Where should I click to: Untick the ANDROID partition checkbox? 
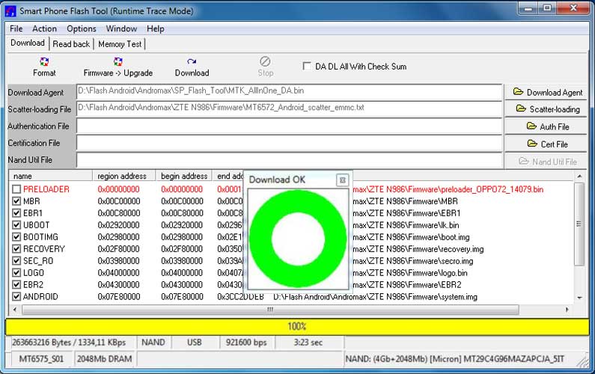pyautogui.click(x=16, y=297)
